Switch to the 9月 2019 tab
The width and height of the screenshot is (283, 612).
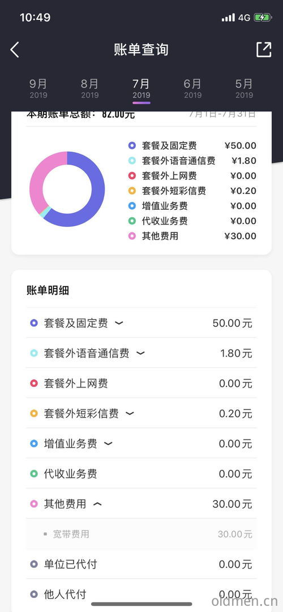coord(38,89)
